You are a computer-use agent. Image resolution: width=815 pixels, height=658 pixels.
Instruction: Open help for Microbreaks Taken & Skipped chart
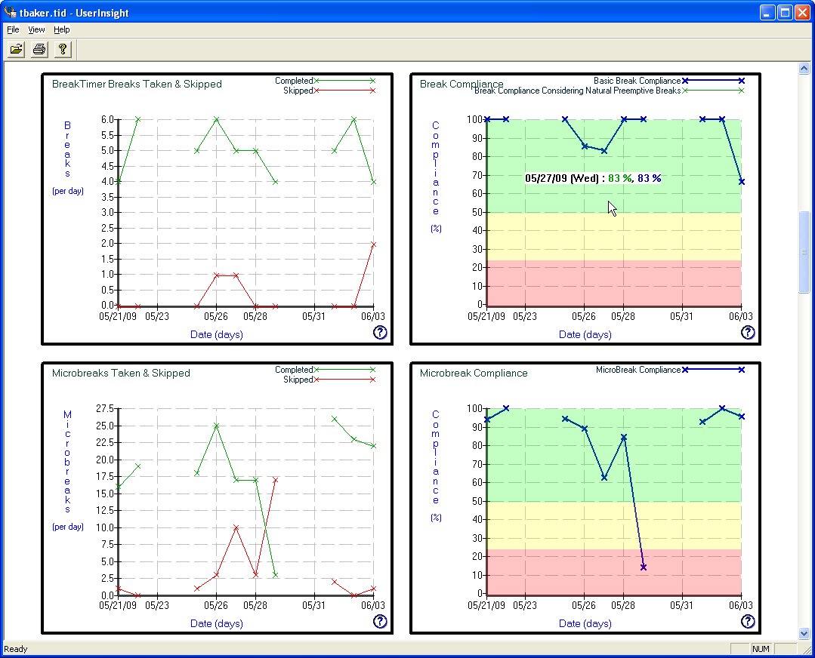(x=380, y=621)
